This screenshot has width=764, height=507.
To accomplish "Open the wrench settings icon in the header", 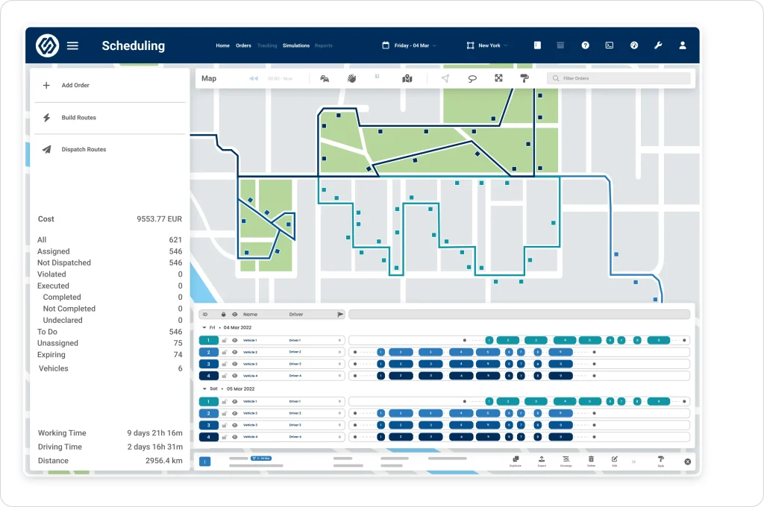I will 658,45.
